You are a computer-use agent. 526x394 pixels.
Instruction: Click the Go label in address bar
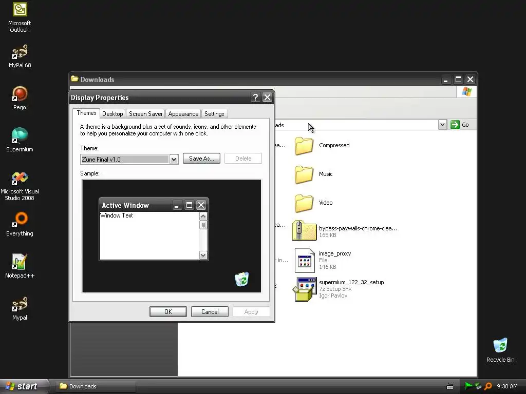(465, 125)
